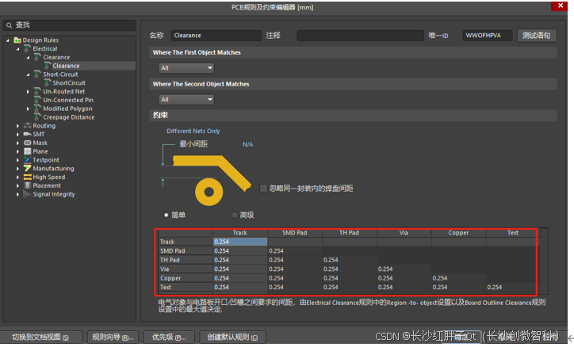Click the rule name field Clearance
Viewport: 574px width, 347px height.
[x=216, y=36]
